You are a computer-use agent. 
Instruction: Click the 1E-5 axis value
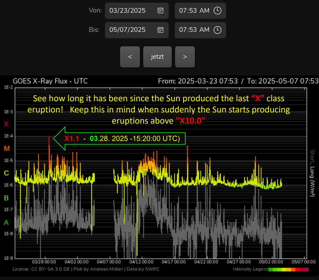8,161
